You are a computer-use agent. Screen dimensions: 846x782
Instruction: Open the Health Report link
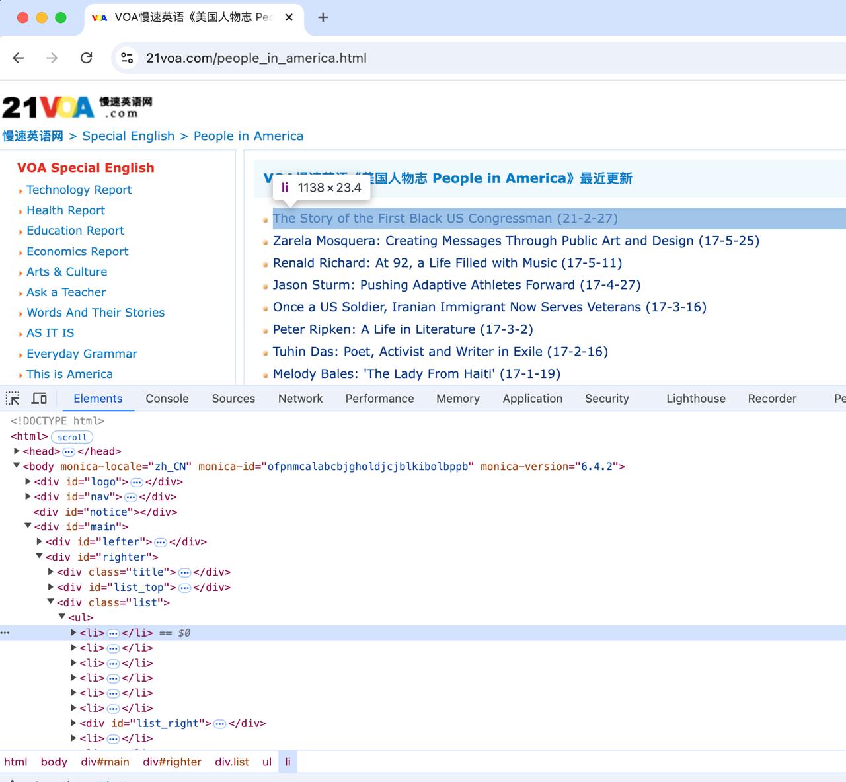(66, 210)
